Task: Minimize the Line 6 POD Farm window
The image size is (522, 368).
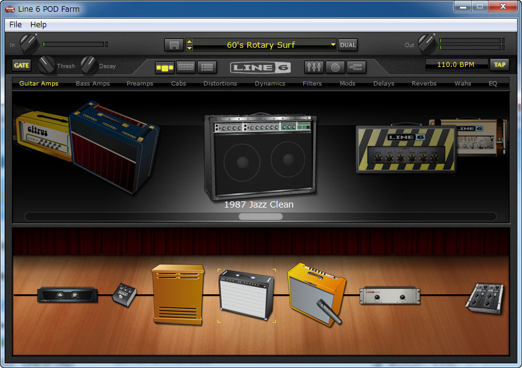Action: pyautogui.click(x=462, y=6)
